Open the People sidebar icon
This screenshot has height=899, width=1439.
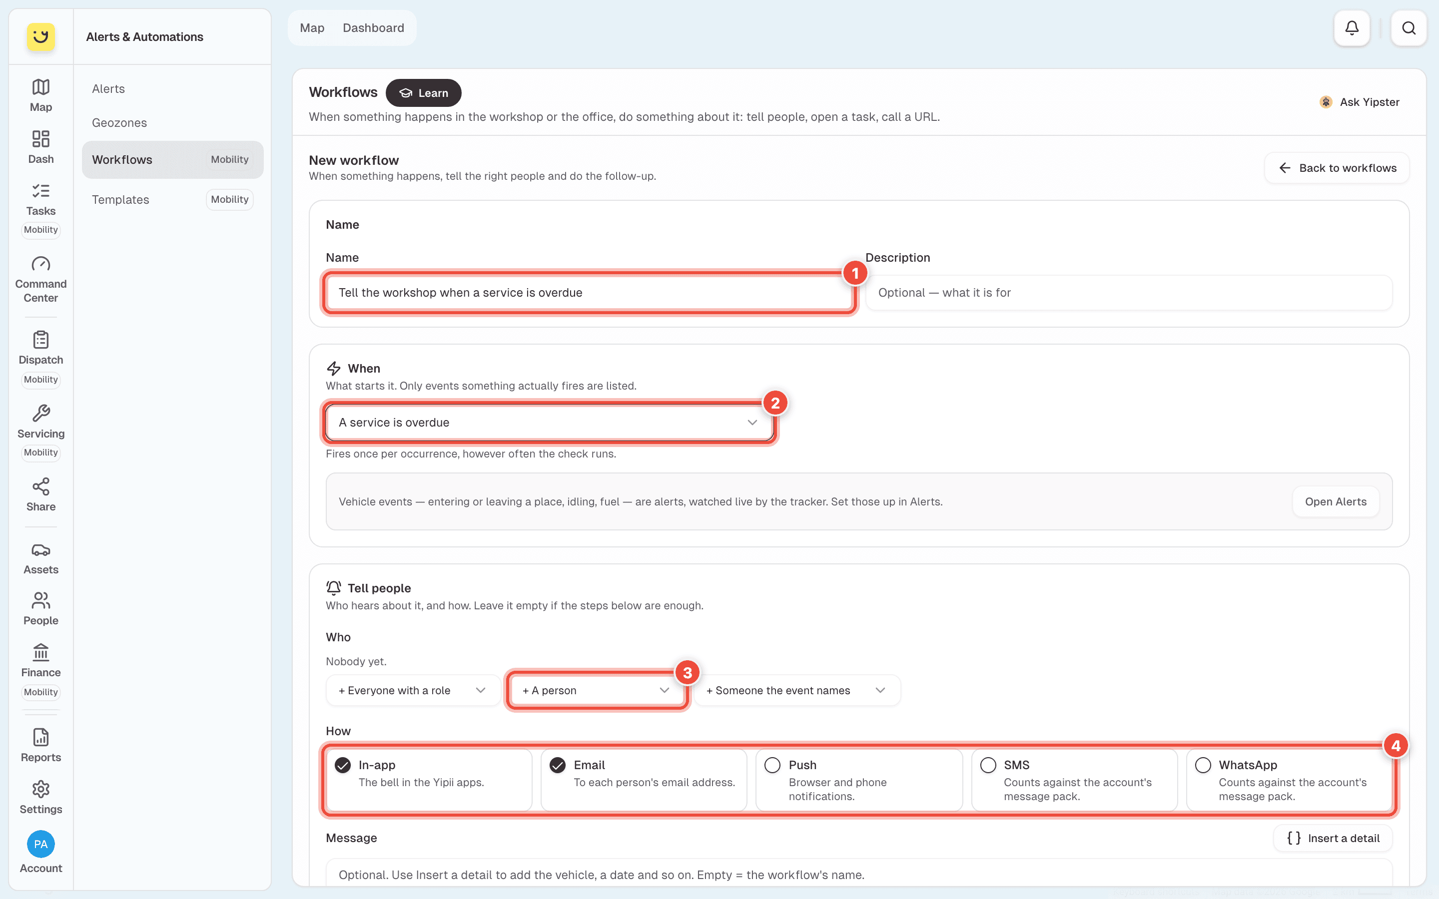click(40, 609)
